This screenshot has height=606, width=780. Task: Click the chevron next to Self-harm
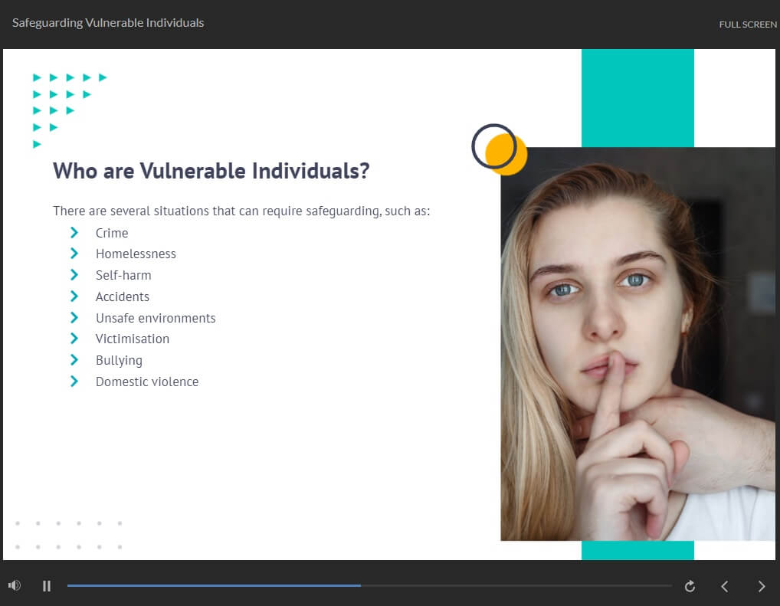pyautogui.click(x=74, y=275)
